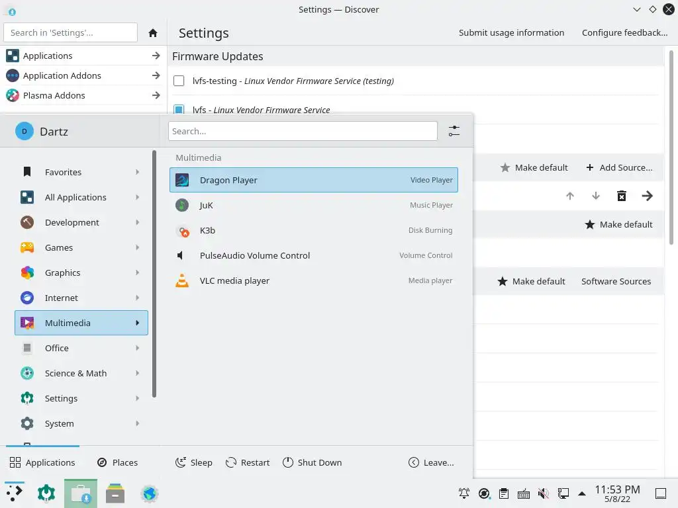The width and height of the screenshot is (678, 508).
Task: Click Discover taskbar icon
Action: (80, 493)
